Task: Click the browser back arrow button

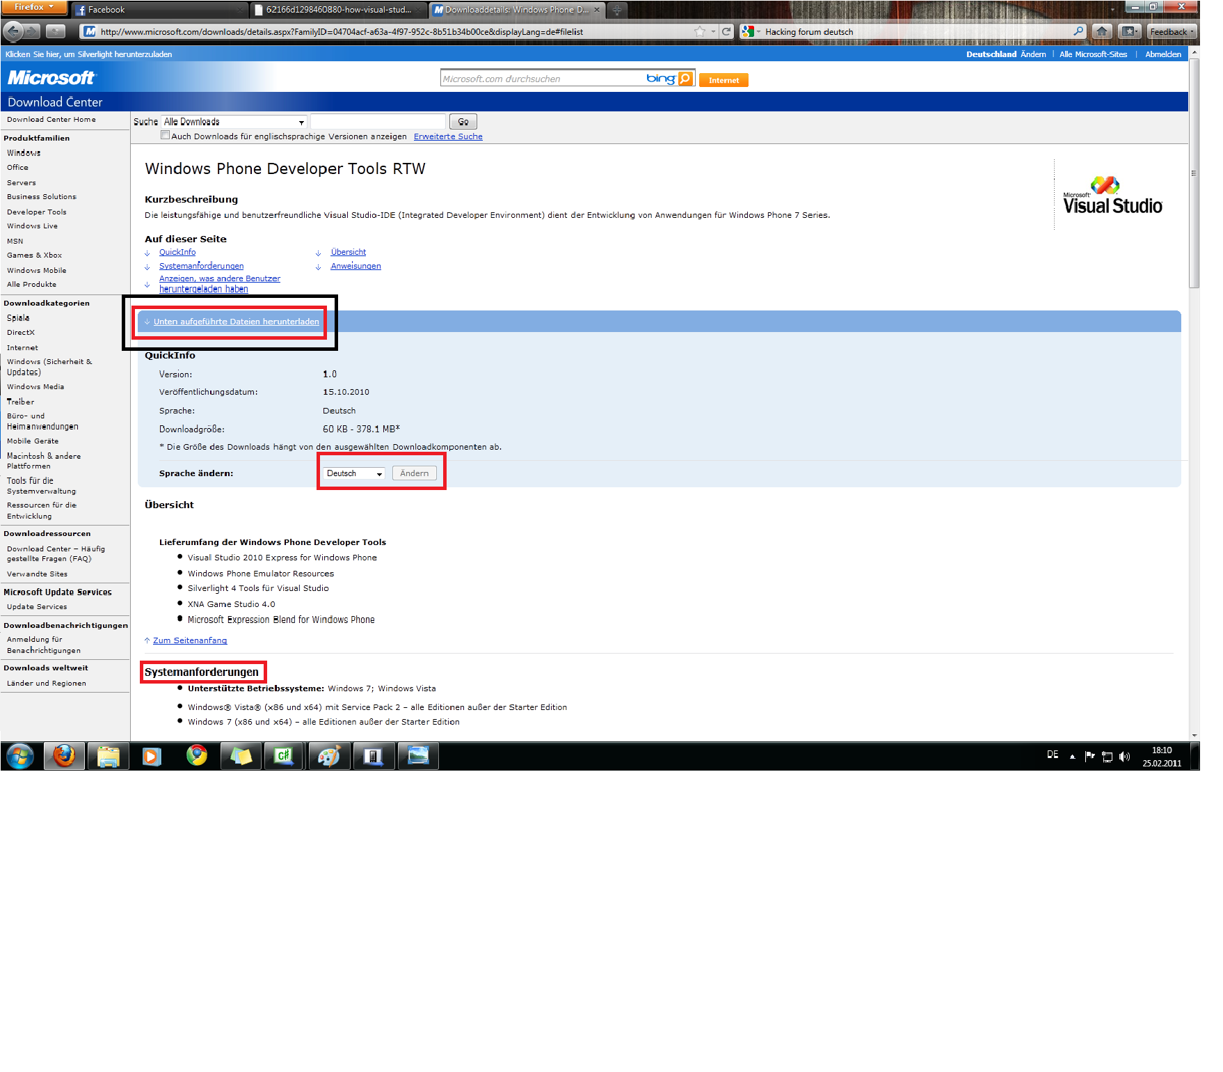Action: click(13, 31)
